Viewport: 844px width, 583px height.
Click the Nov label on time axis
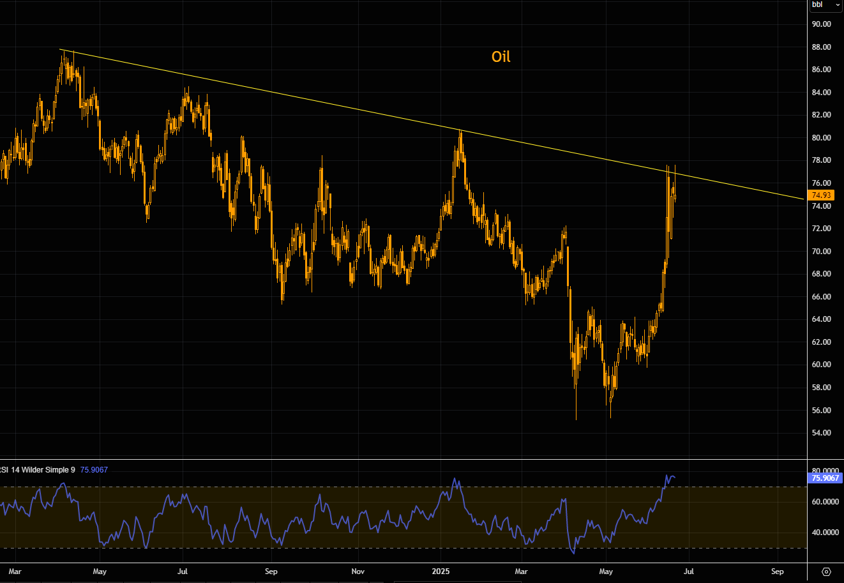tap(358, 572)
